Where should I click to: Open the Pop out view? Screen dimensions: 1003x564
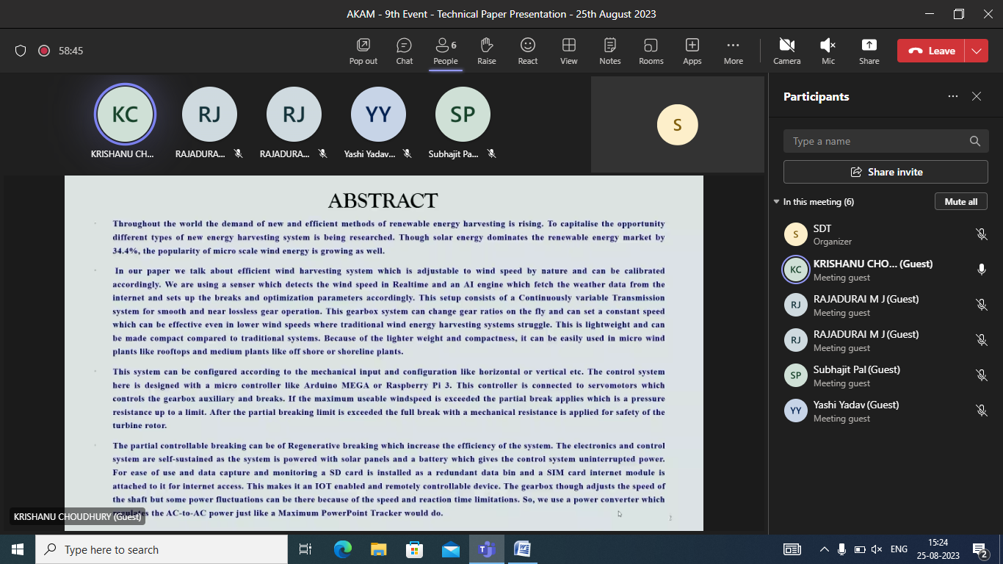363,51
